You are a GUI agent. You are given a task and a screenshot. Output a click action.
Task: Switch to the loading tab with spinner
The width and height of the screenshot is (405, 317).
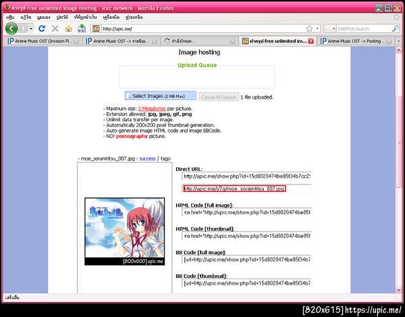200,41
